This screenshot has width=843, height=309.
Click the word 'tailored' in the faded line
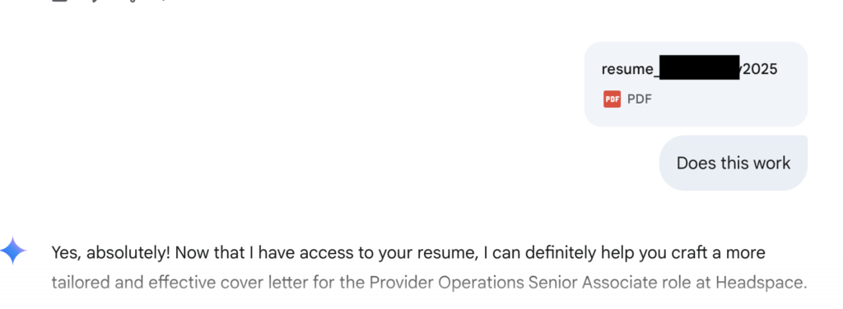82,282
